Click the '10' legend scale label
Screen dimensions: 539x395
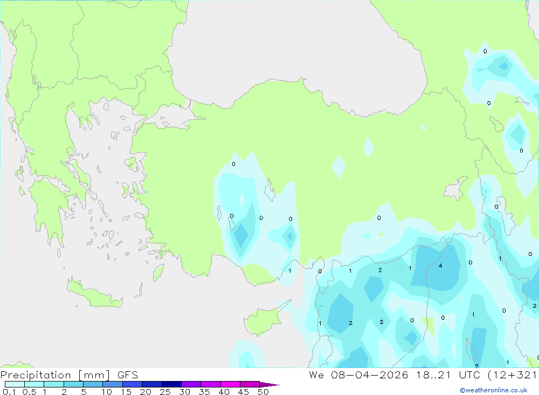[x=107, y=392]
